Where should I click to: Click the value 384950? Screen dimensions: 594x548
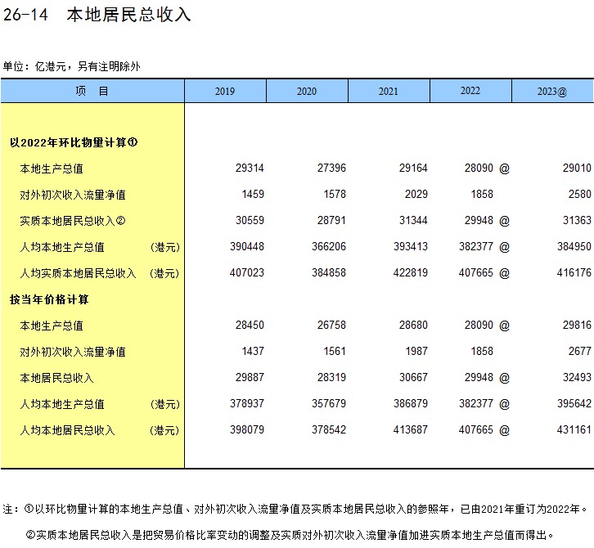(574, 247)
